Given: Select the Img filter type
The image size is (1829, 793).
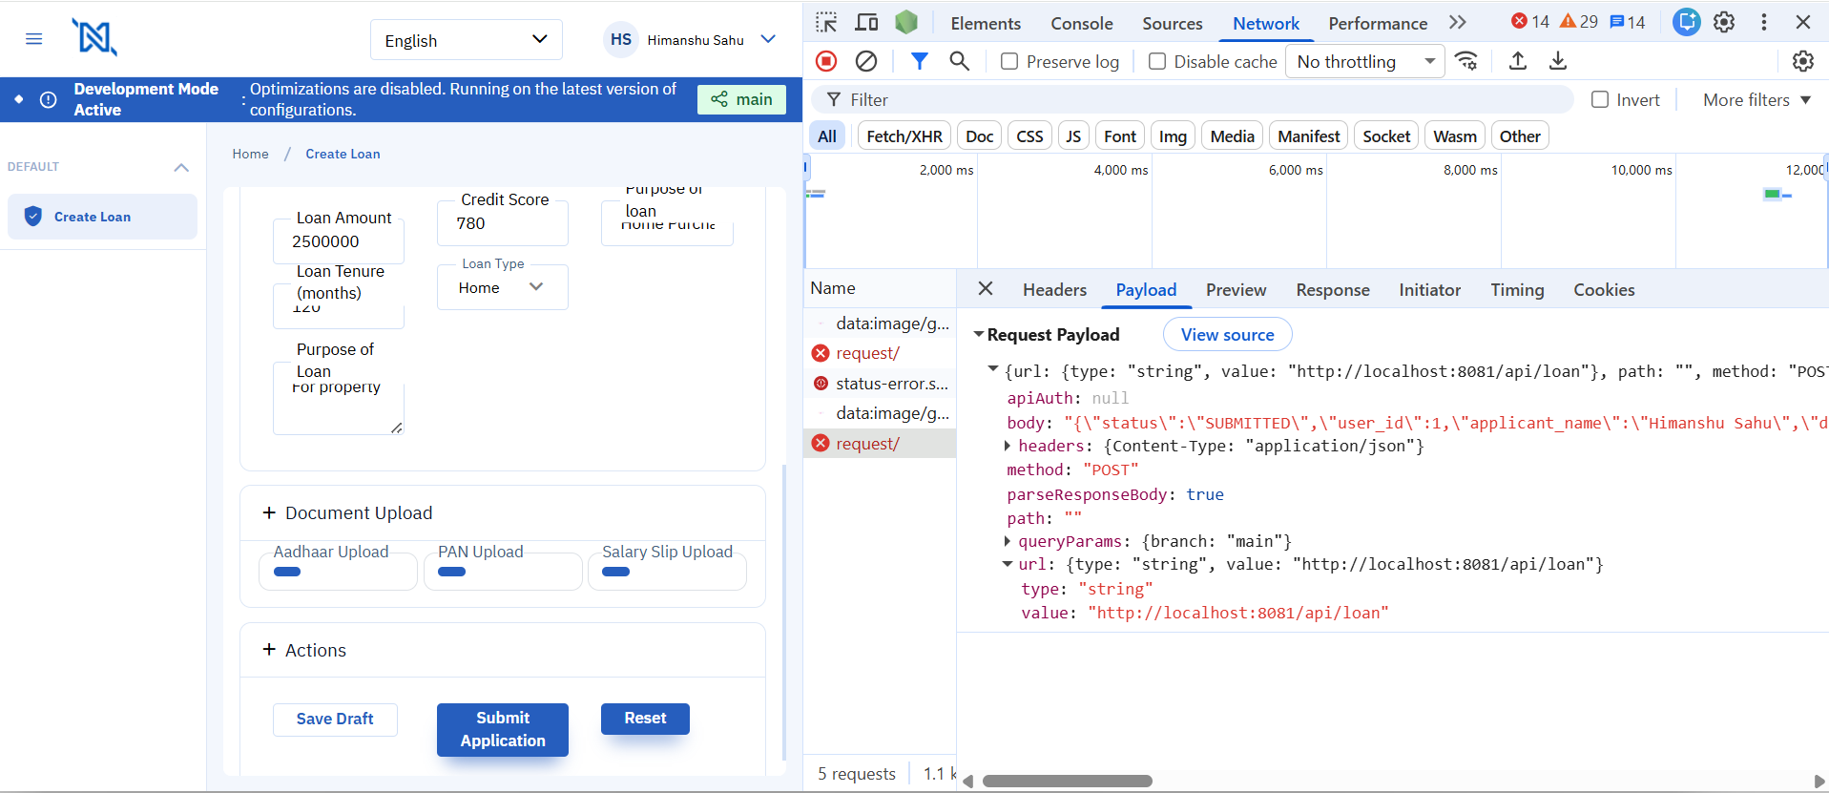Looking at the screenshot, I should [x=1173, y=136].
